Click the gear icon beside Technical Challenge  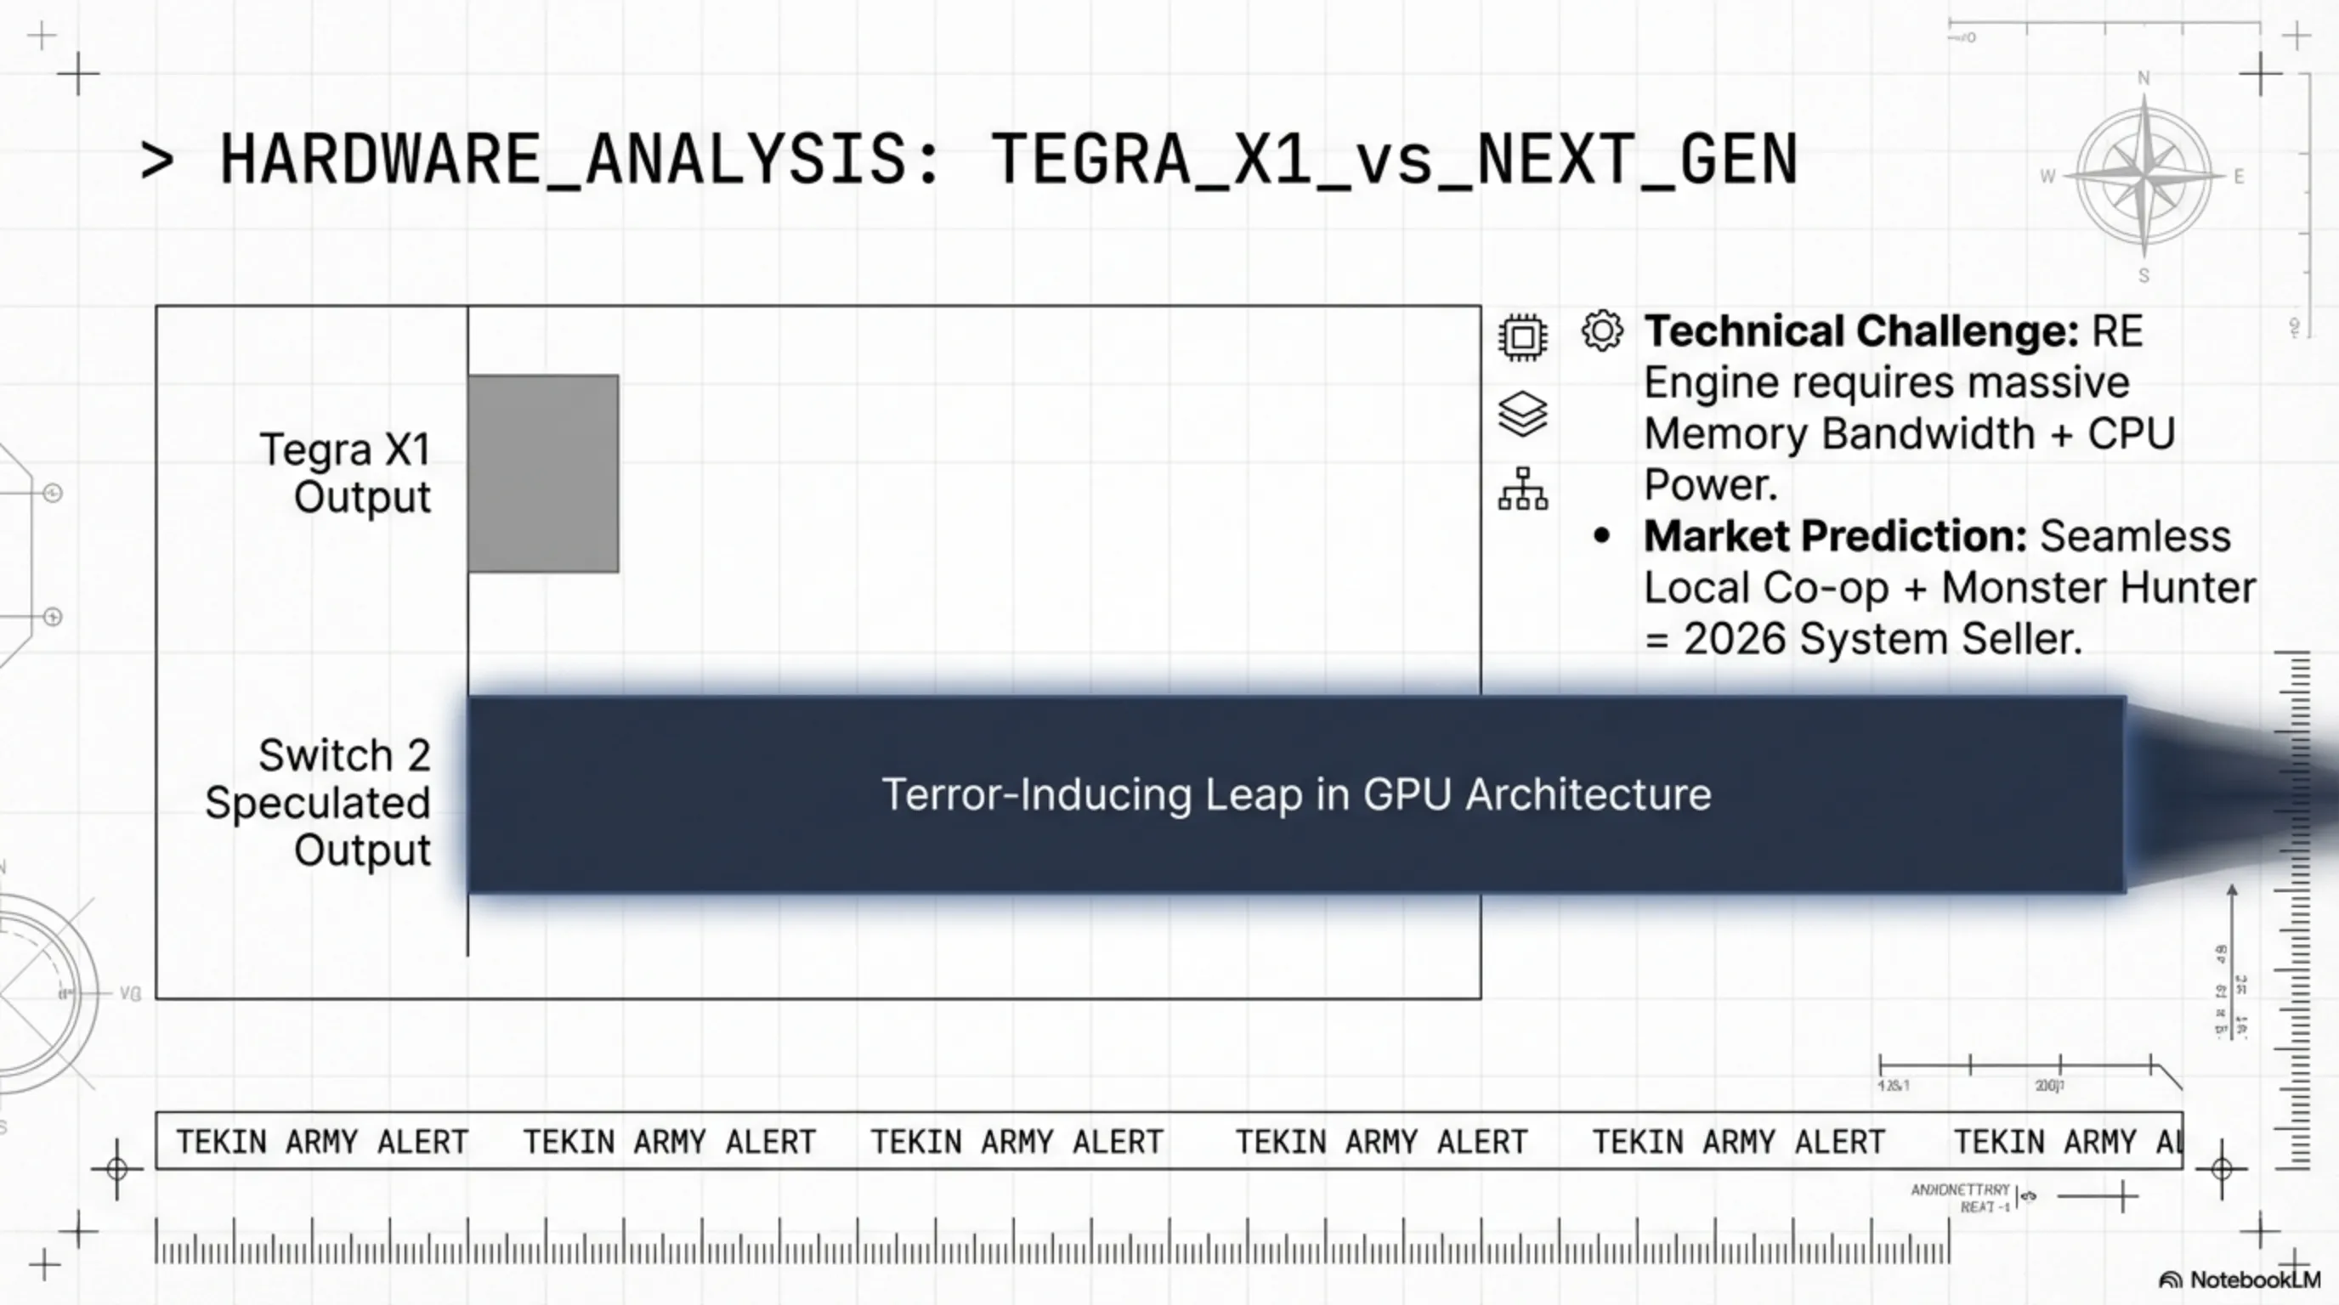(1602, 330)
